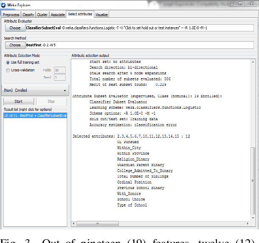Maximize the Weka Explorer window

click(240, 4)
